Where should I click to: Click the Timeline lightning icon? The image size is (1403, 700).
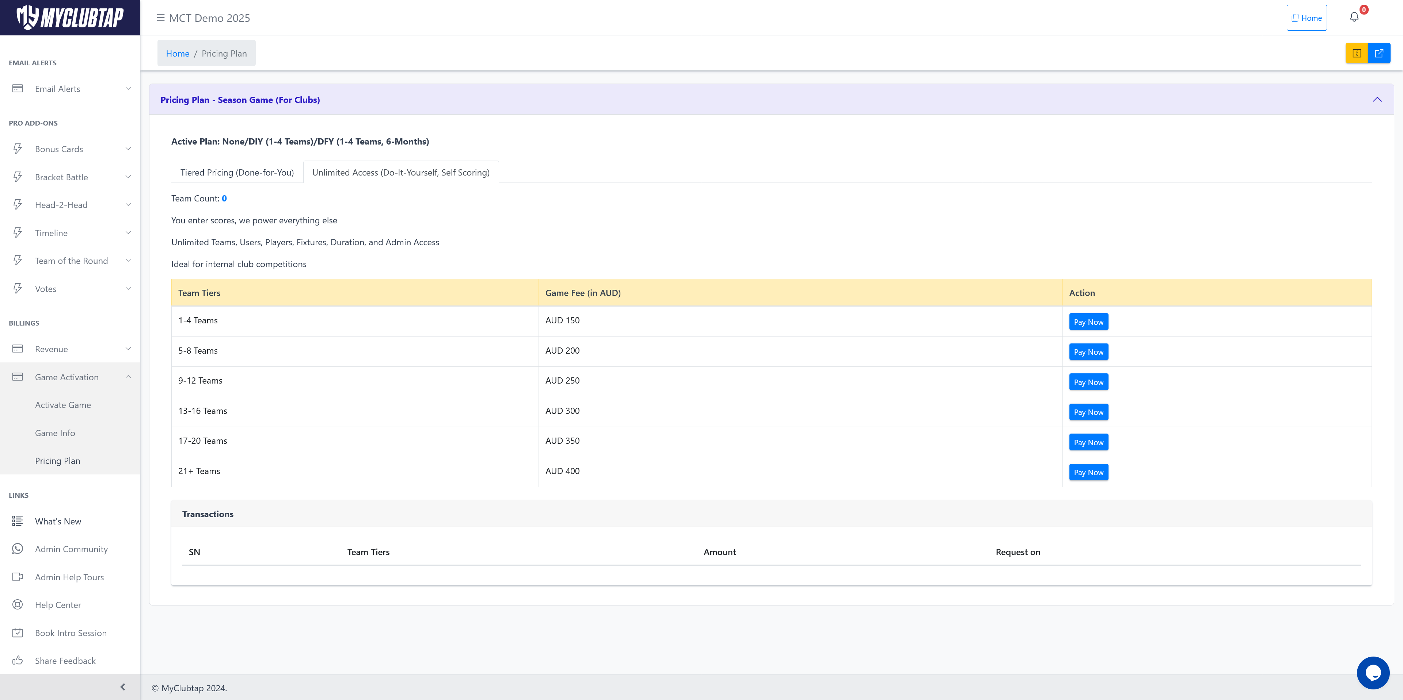click(x=18, y=233)
